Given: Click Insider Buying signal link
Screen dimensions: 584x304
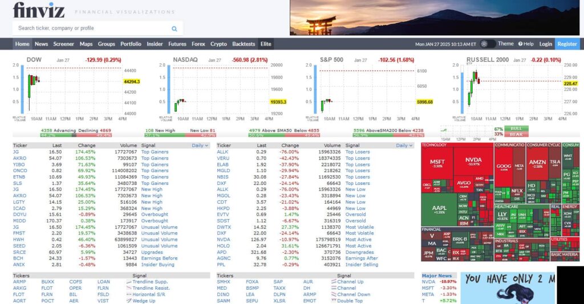Looking at the screenshot, I should tap(157, 265).
